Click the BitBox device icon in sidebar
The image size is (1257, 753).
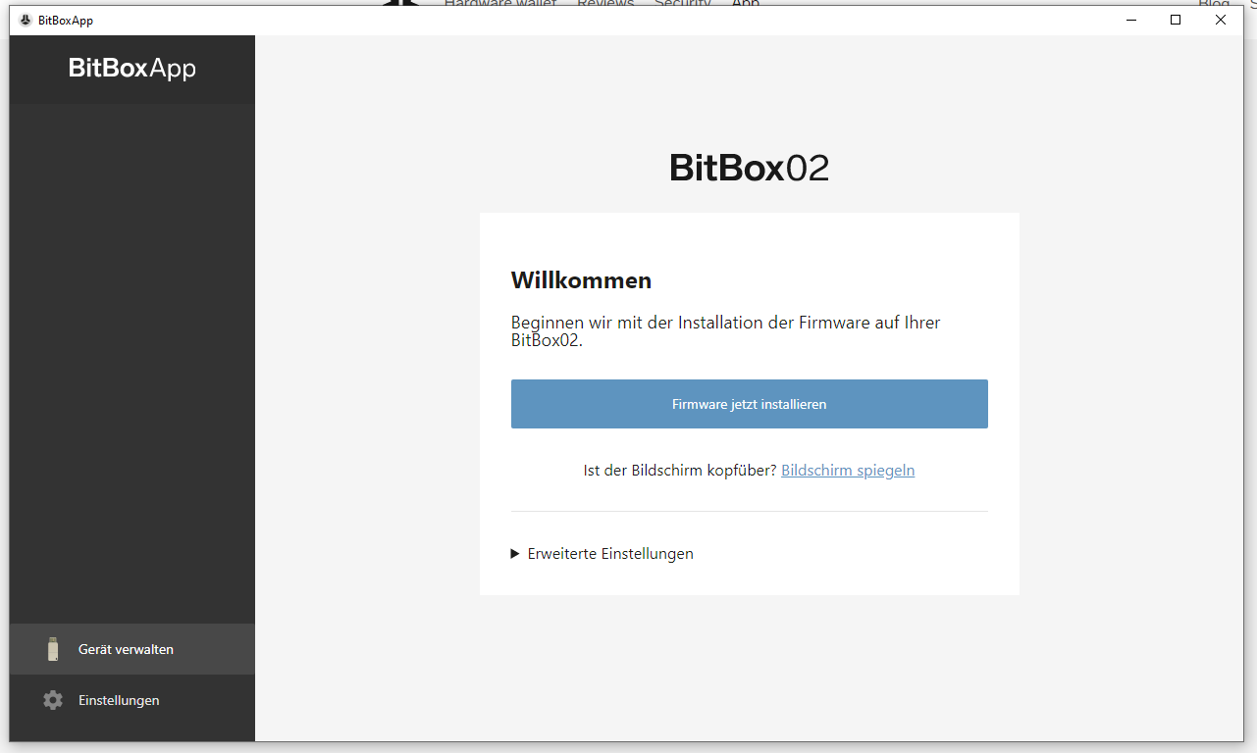[53, 649]
